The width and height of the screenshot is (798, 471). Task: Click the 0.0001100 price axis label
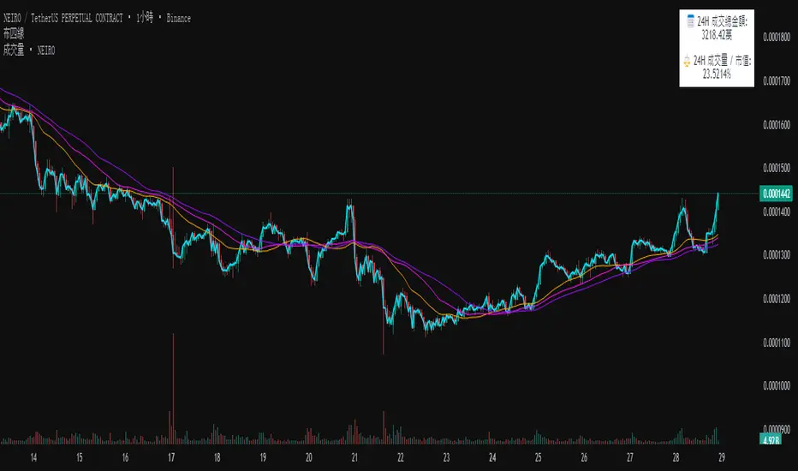[777, 343]
